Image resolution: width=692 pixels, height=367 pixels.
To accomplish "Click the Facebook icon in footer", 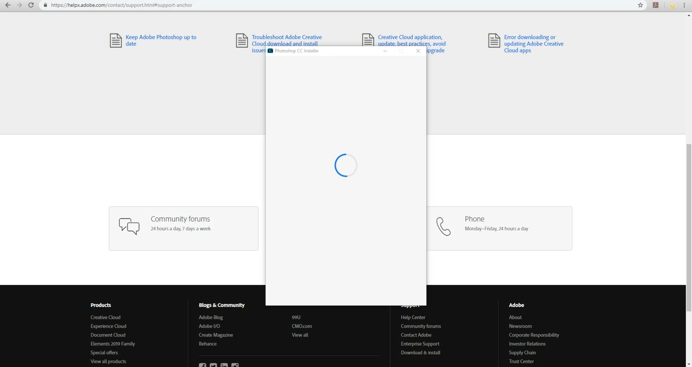I will pos(202,365).
